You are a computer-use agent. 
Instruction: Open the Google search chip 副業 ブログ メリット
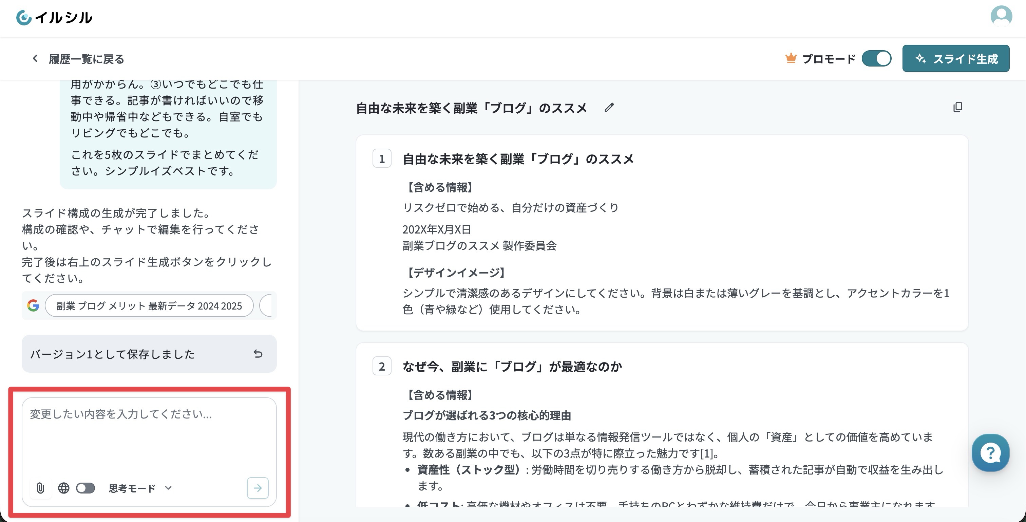pyautogui.click(x=149, y=305)
